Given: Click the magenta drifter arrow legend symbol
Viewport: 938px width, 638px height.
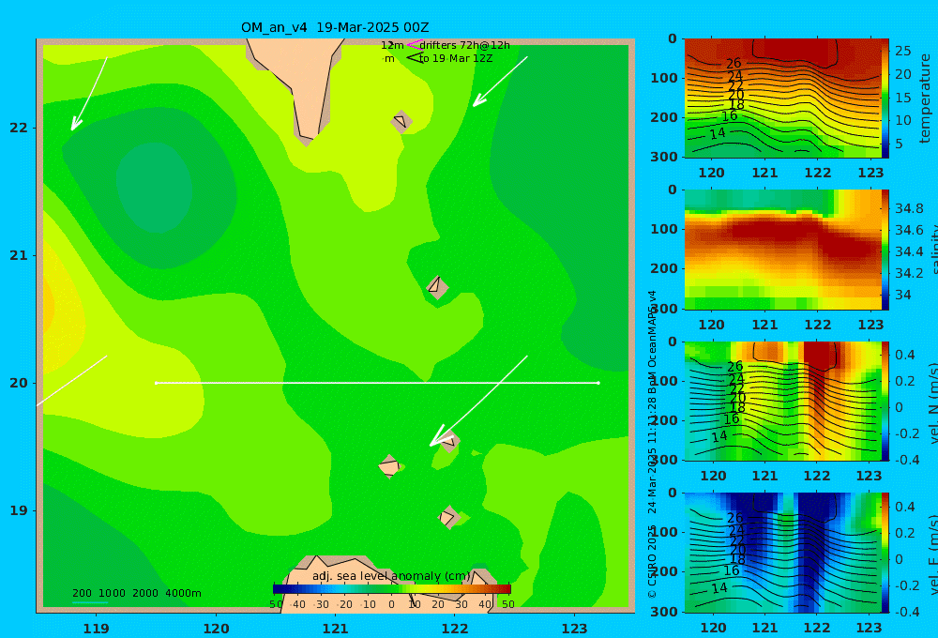Looking at the screenshot, I should tap(415, 45).
